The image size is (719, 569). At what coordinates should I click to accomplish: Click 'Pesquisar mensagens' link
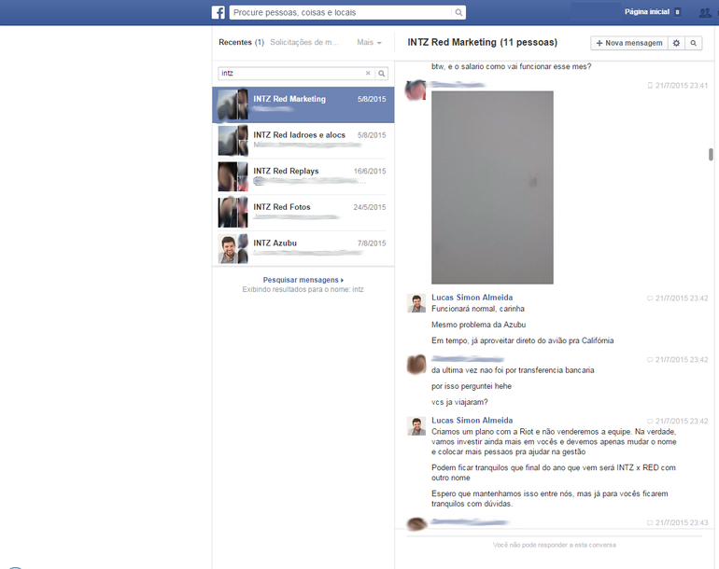coord(303,280)
